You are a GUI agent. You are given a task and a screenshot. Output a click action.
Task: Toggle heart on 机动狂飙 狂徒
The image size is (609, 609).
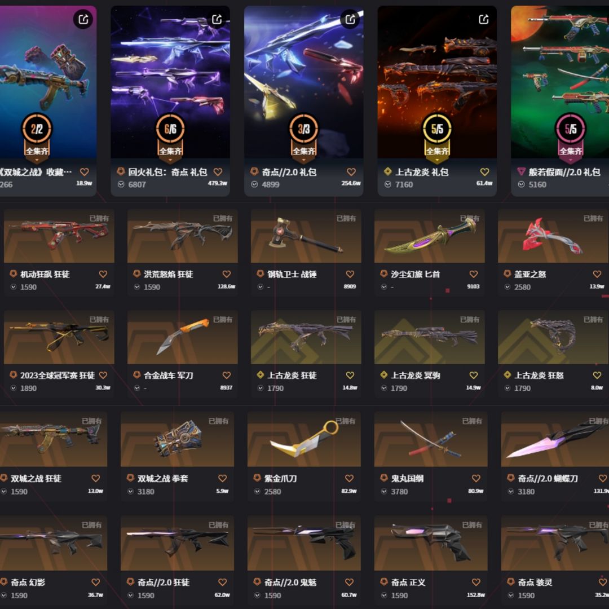click(103, 274)
